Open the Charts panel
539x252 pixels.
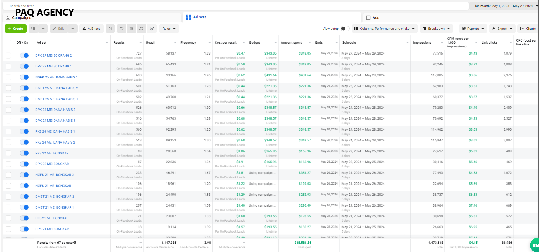(528, 29)
